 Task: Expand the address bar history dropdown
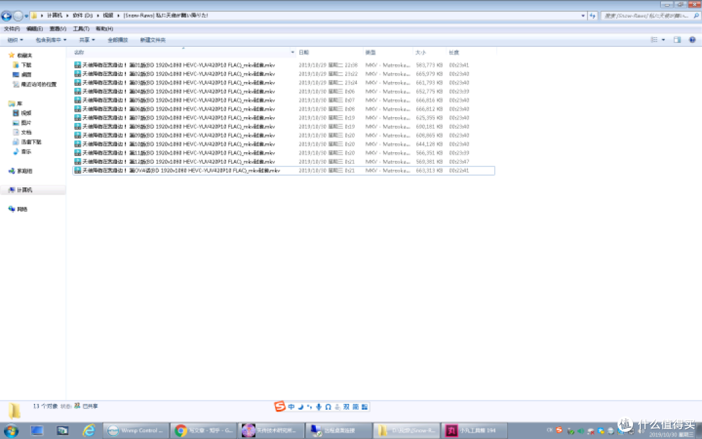pos(583,16)
